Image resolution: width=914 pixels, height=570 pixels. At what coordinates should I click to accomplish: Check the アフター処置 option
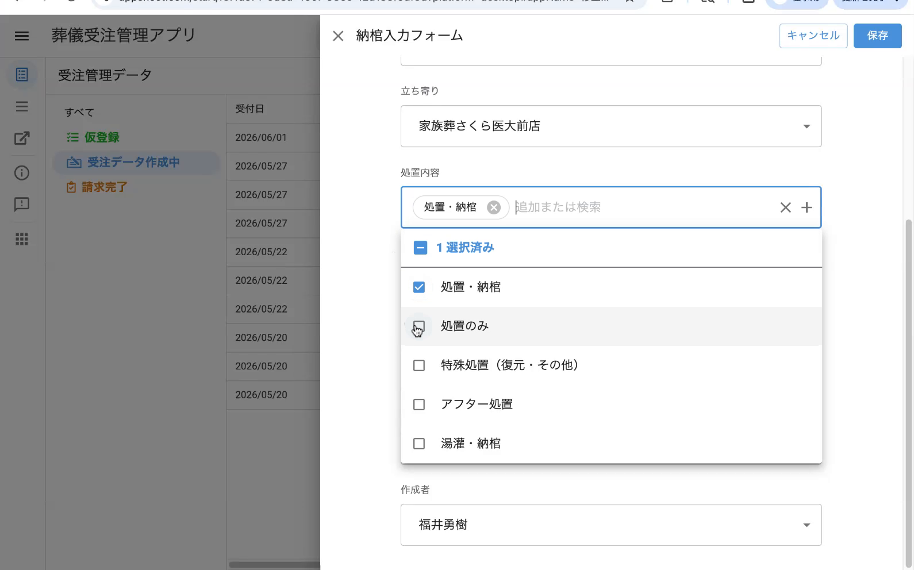[x=419, y=405]
